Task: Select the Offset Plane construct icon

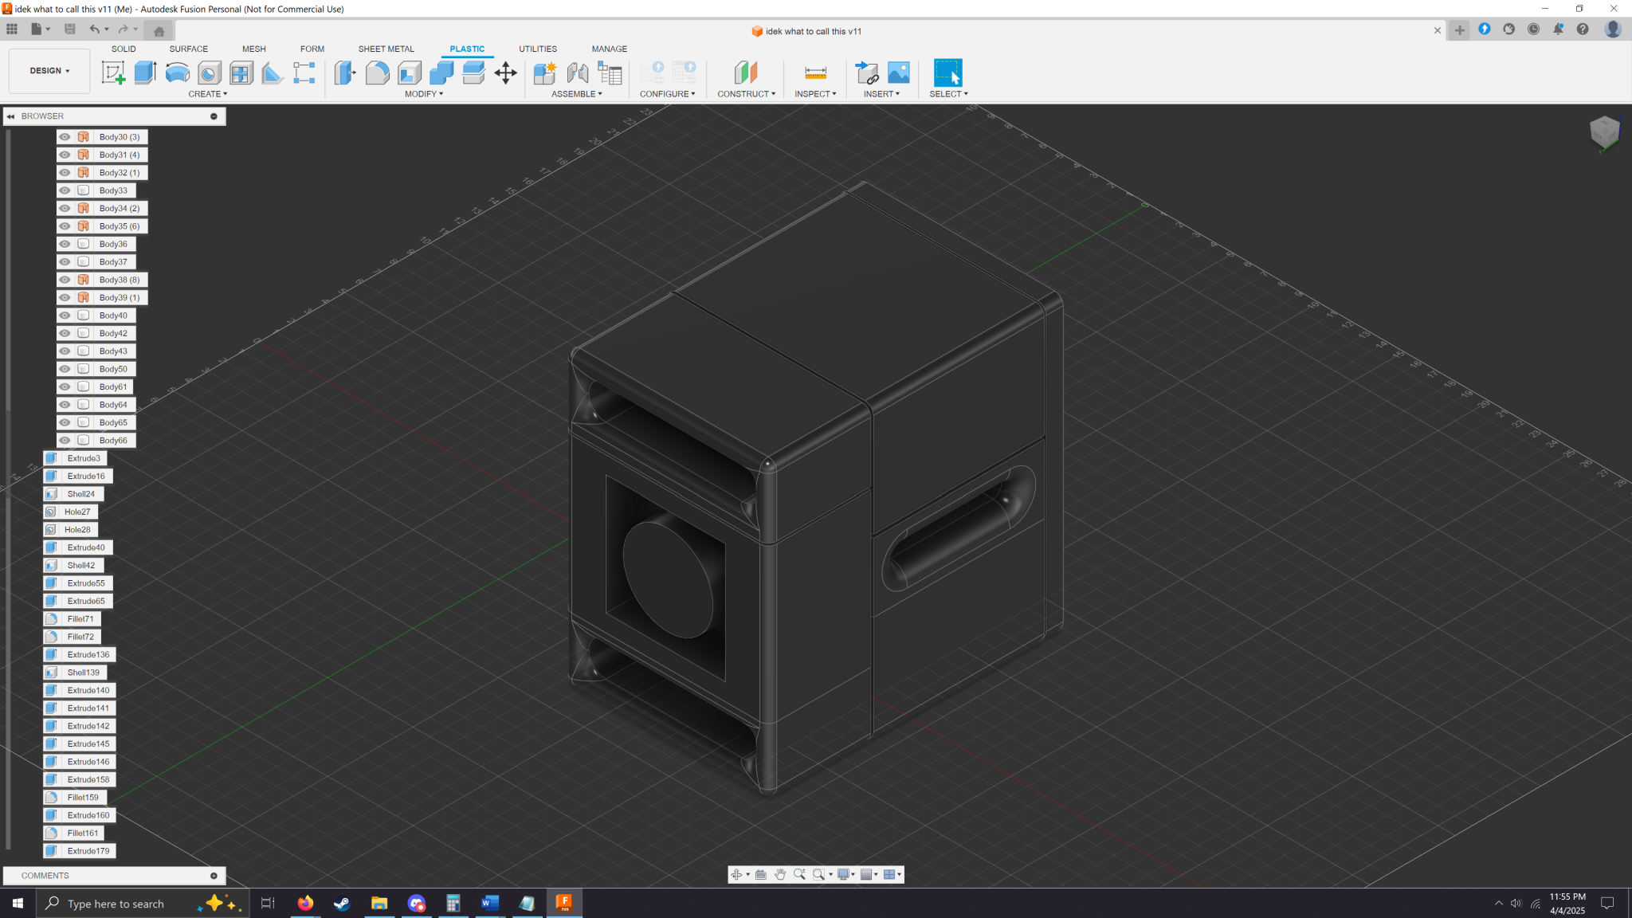Action: (x=746, y=73)
